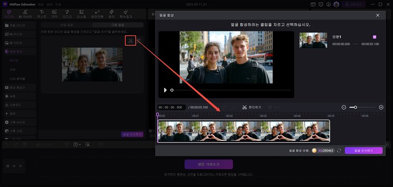The height and width of the screenshot is (187, 393).
Task: Select the 단편1 clip thumbnail
Action: pos(313,40)
